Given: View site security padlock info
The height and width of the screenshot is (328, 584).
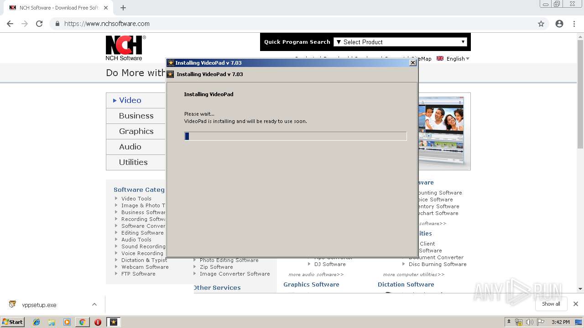Looking at the screenshot, I should coord(57,24).
